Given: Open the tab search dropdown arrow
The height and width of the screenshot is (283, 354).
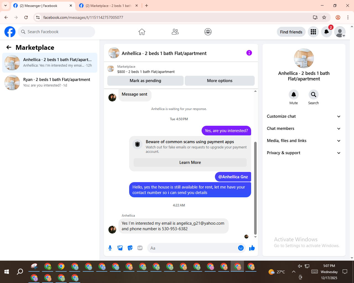Looking at the screenshot, I should tap(6, 6).
